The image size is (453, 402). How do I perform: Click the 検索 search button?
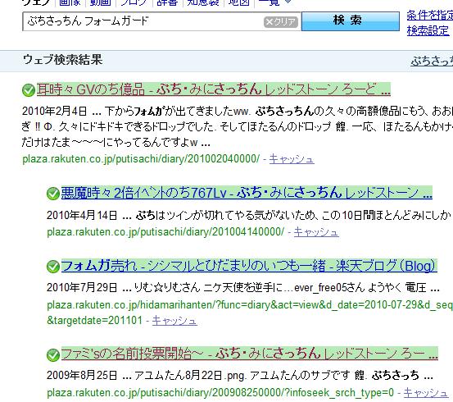(x=351, y=21)
